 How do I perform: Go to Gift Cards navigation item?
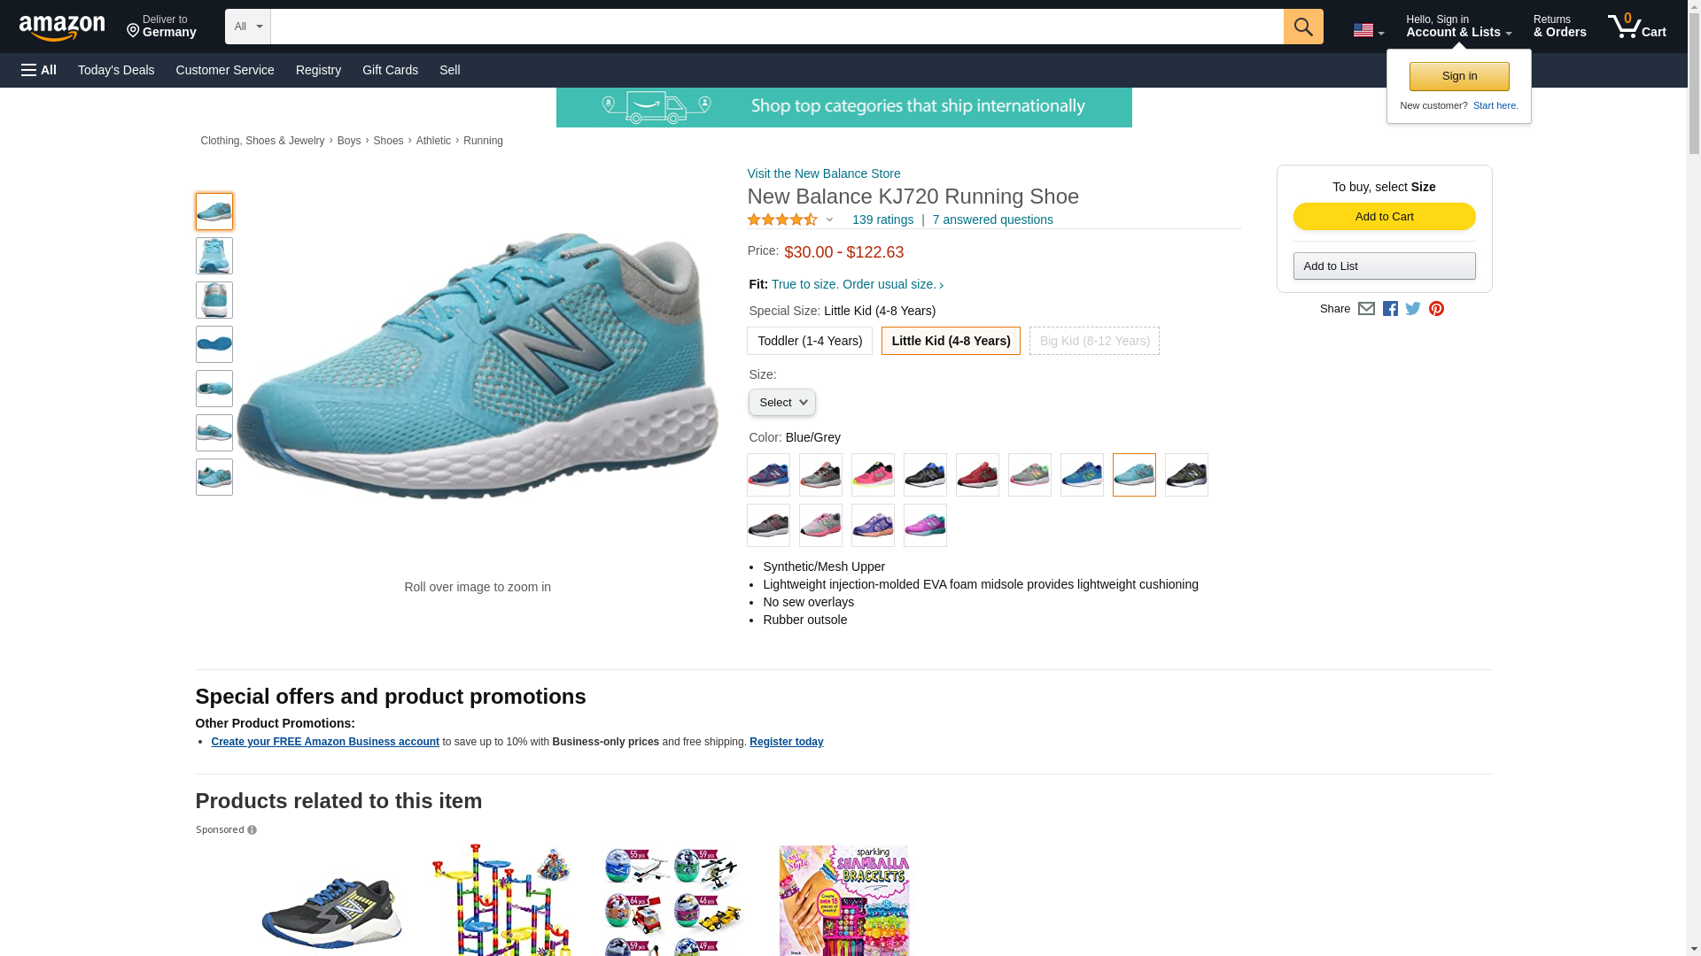pos(390,70)
